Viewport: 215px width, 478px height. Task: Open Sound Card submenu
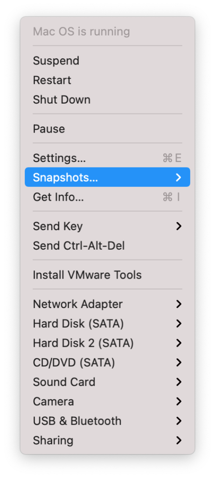click(x=107, y=382)
